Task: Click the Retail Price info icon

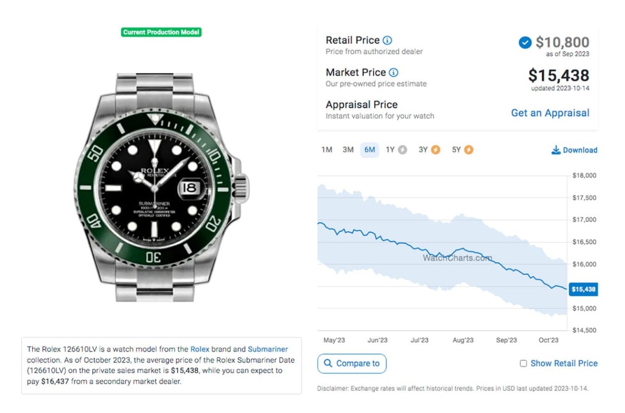Action: coord(387,40)
